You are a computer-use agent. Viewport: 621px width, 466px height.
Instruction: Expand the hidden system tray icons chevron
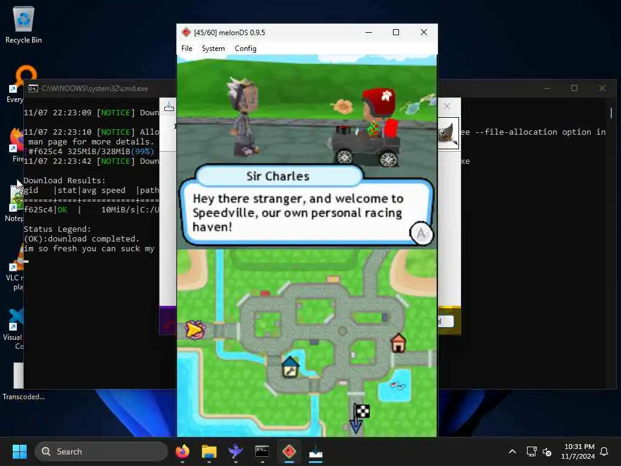[512, 451]
